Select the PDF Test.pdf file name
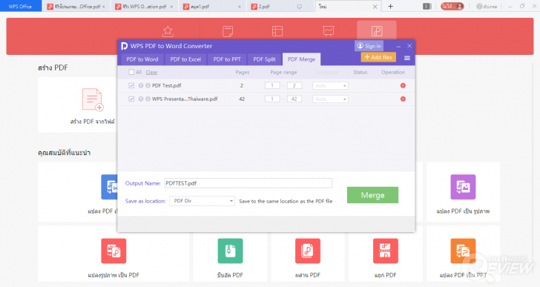540x287 pixels. (167, 85)
